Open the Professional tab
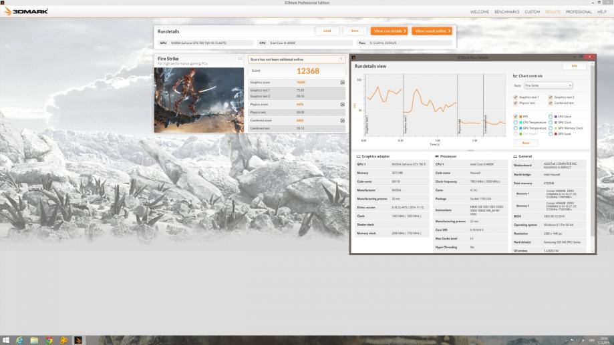The image size is (614, 345). point(579,12)
